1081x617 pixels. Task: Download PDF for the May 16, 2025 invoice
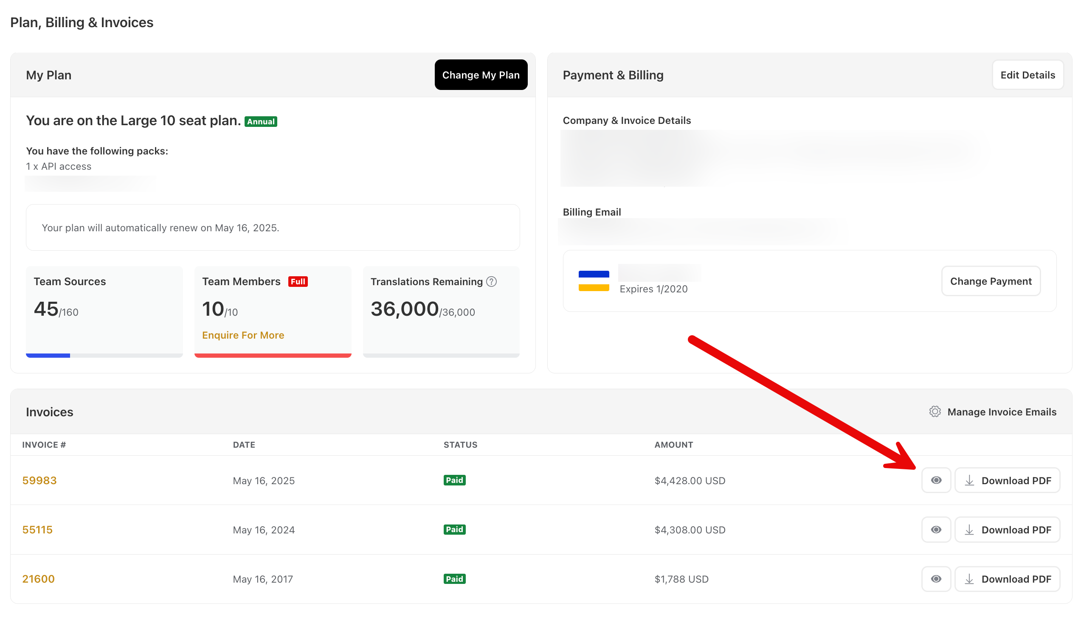click(1007, 480)
